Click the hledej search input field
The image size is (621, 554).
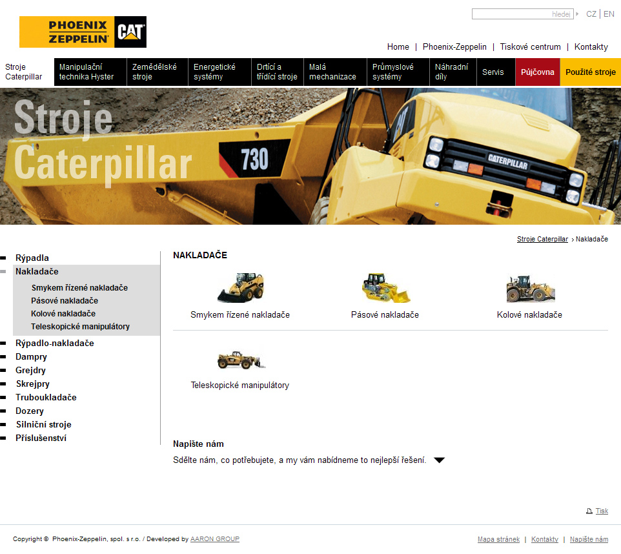pyautogui.click(x=522, y=14)
